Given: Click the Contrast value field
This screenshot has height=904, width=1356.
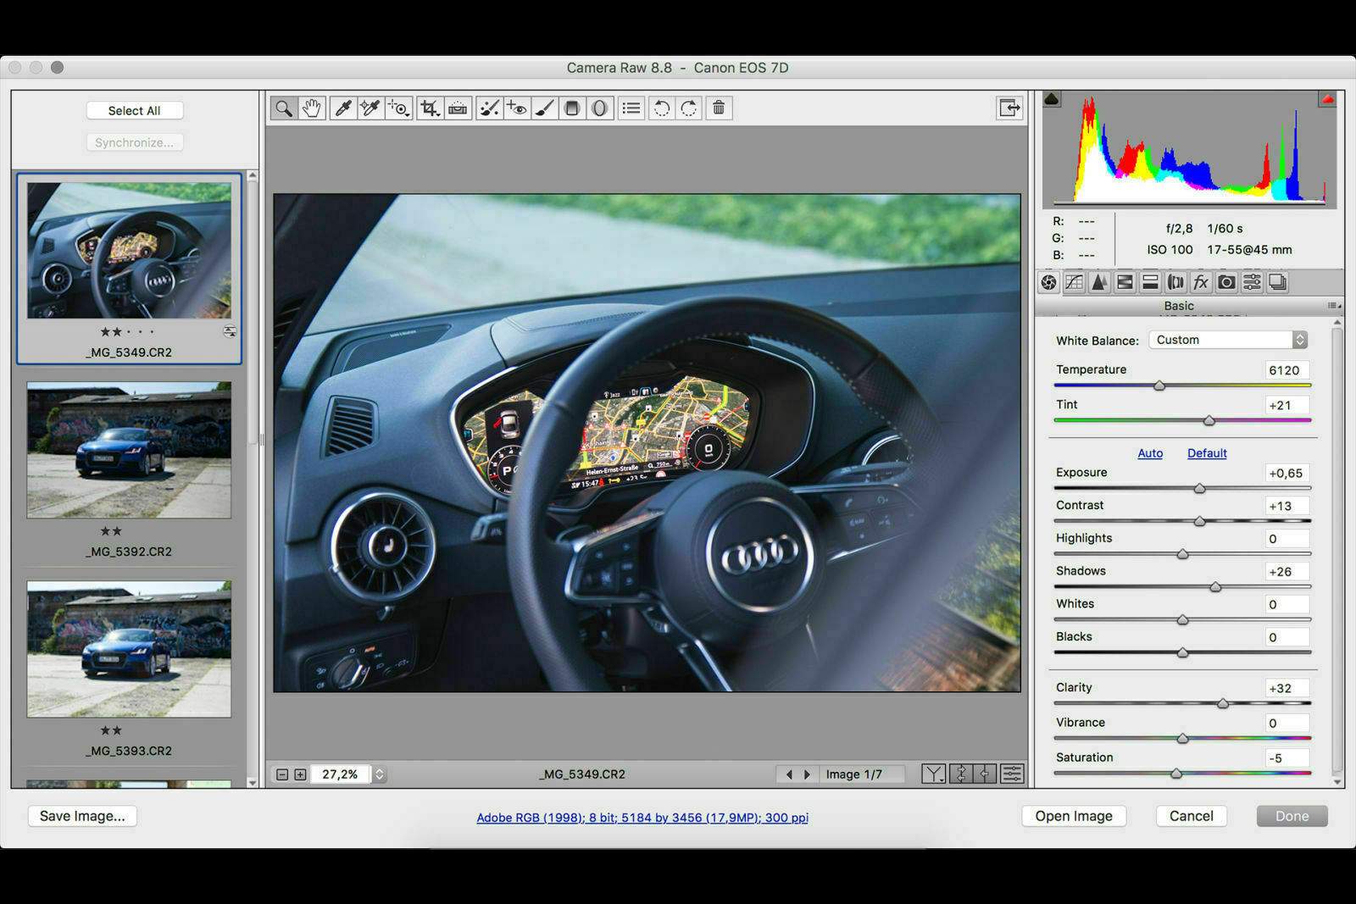Looking at the screenshot, I should (x=1287, y=506).
